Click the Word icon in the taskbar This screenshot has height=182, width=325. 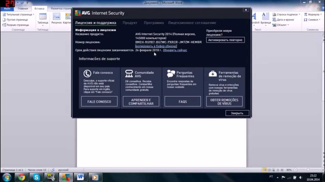(80, 177)
